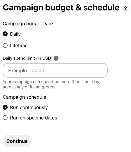Viewport: 131px width, 152px height.
Task: Click the spend limit helper text below the field
Action: click(x=51, y=84)
